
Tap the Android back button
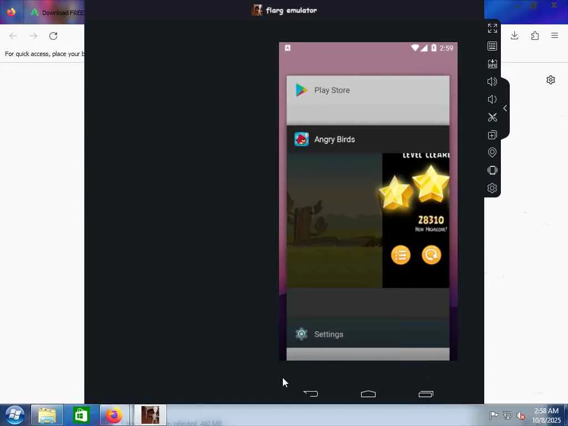(311, 394)
